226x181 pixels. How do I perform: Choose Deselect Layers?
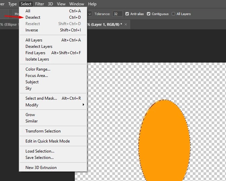[x=53, y=47]
